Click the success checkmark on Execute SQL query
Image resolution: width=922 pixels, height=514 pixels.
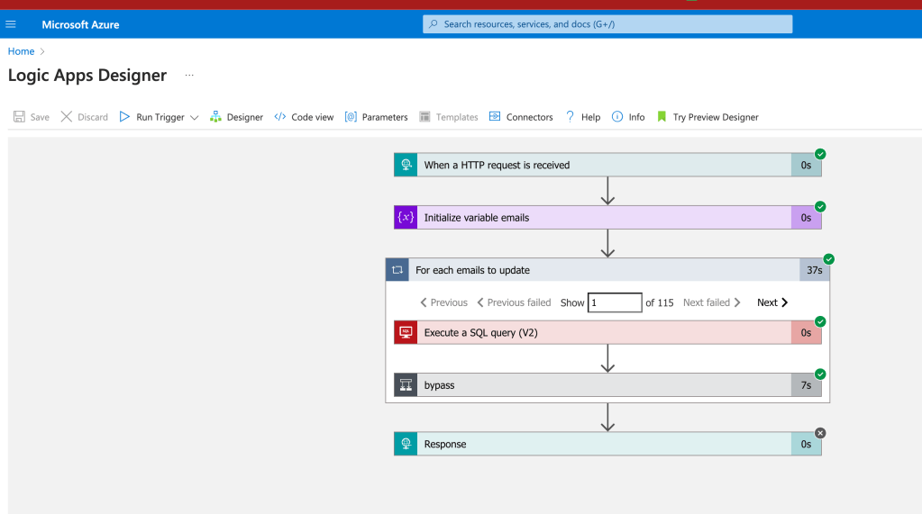tap(820, 321)
